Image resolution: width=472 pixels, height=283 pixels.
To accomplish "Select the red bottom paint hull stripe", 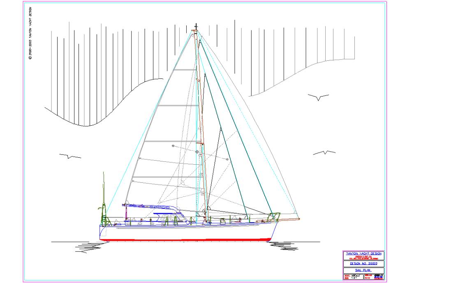I will 185,239.
